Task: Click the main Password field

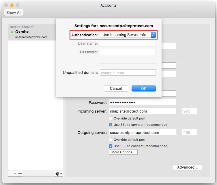Action: click(x=142, y=102)
